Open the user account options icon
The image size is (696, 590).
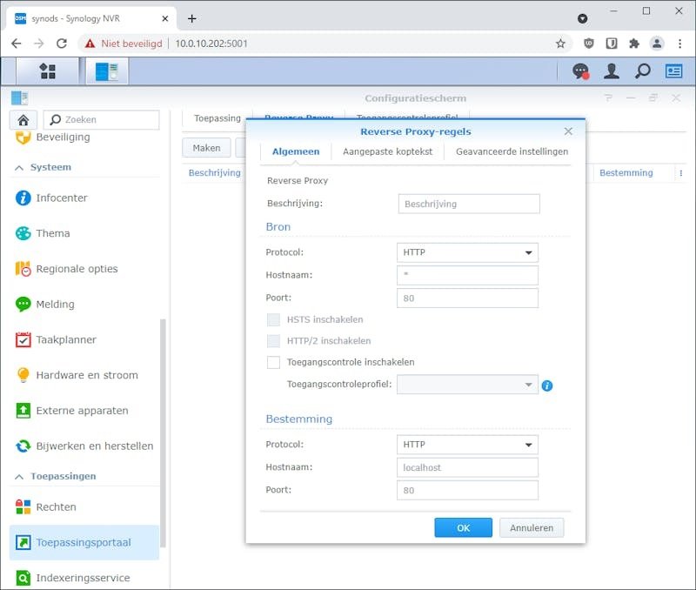tap(612, 71)
